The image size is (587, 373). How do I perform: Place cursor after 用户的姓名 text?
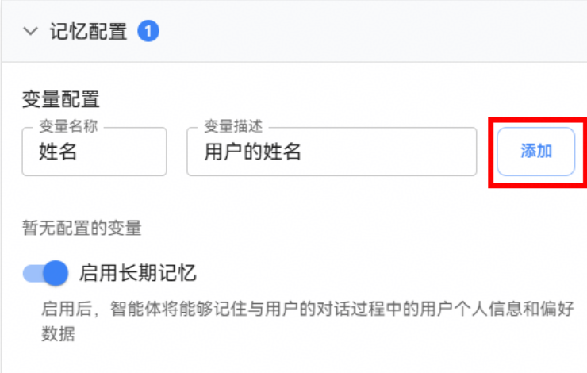click(303, 152)
